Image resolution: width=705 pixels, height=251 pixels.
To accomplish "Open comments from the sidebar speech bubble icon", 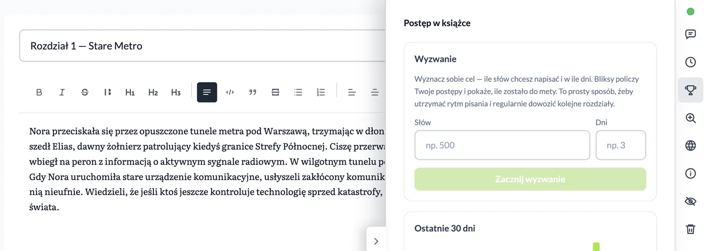I will (x=690, y=35).
